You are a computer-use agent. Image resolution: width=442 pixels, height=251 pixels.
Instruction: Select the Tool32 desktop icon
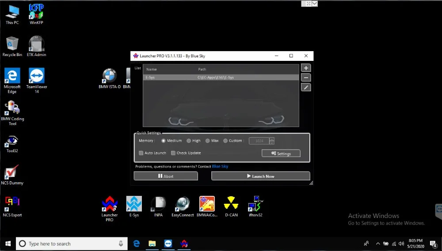pyautogui.click(x=12, y=145)
